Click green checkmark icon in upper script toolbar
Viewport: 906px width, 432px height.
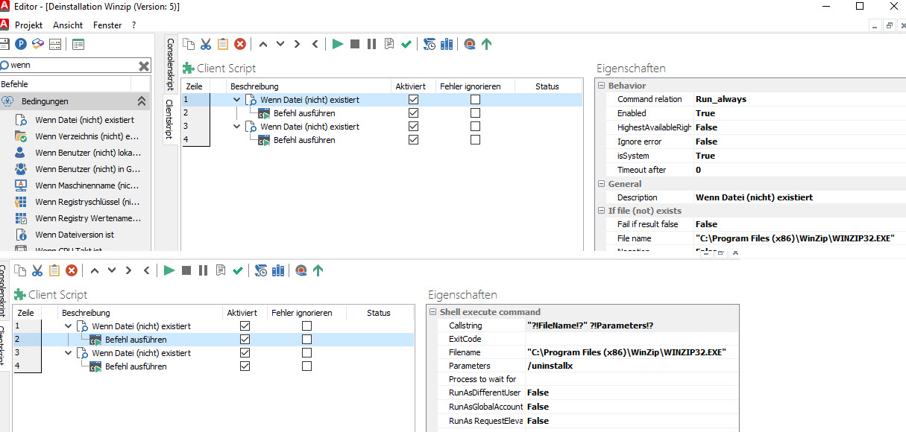coord(406,44)
